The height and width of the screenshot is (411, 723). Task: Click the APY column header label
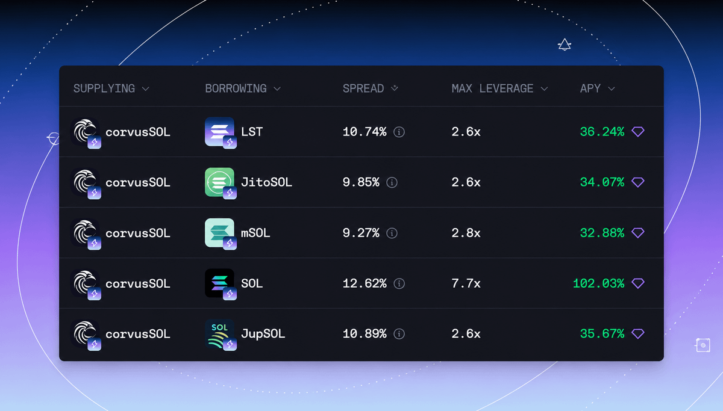pyautogui.click(x=590, y=88)
